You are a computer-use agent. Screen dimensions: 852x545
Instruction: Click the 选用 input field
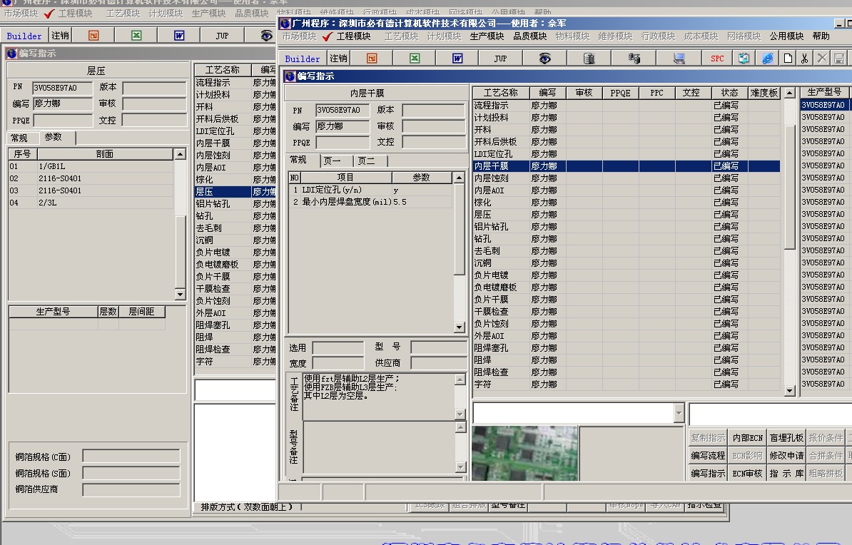coord(338,347)
